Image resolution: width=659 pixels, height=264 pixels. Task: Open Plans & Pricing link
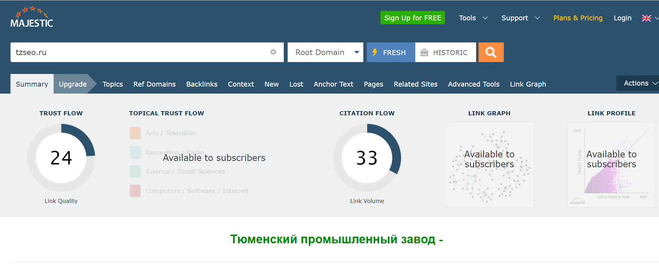pos(578,18)
